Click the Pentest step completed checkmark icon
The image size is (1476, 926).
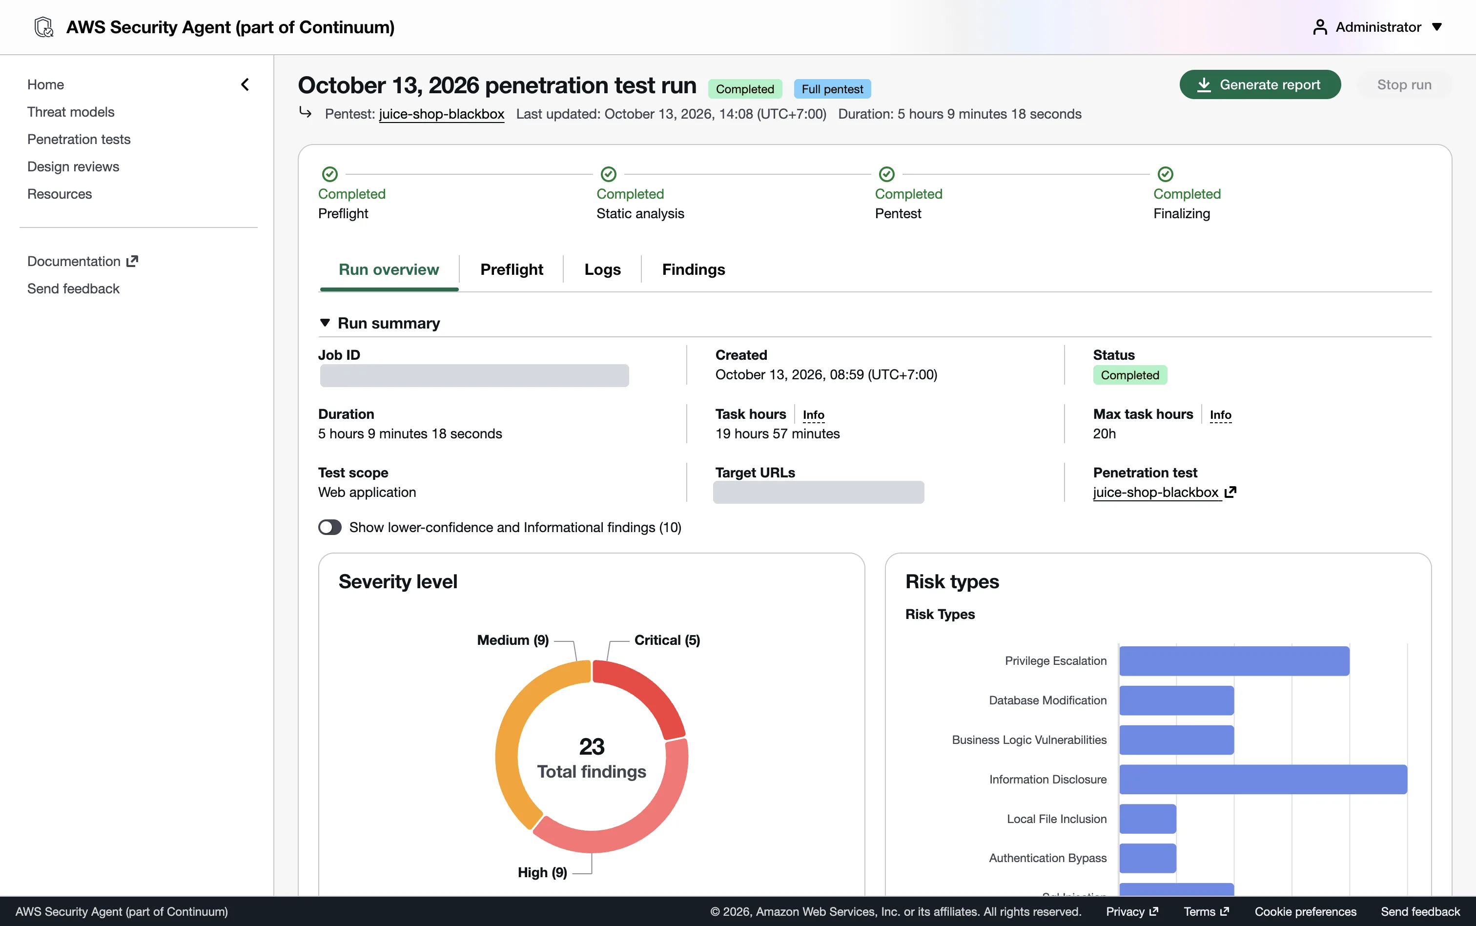tap(886, 175)
